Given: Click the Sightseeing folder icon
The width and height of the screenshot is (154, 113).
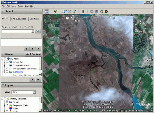Looking at the screenshot, I should (11, 72).
